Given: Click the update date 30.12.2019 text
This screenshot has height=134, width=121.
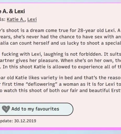Looking at the screenshot, I should click(25, 121).
